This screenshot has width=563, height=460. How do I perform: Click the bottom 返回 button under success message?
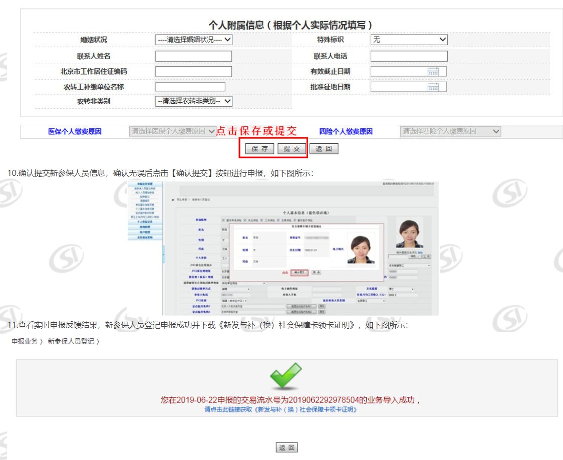pos(287,447)
